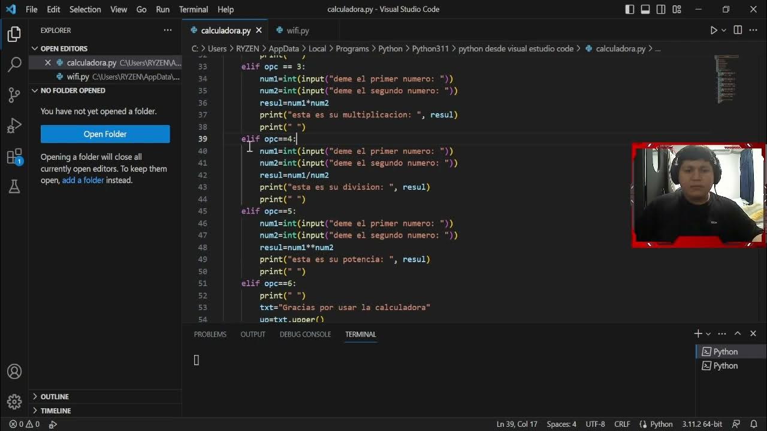Open the terminal launch profile dropdown

[x=708, y=333]
